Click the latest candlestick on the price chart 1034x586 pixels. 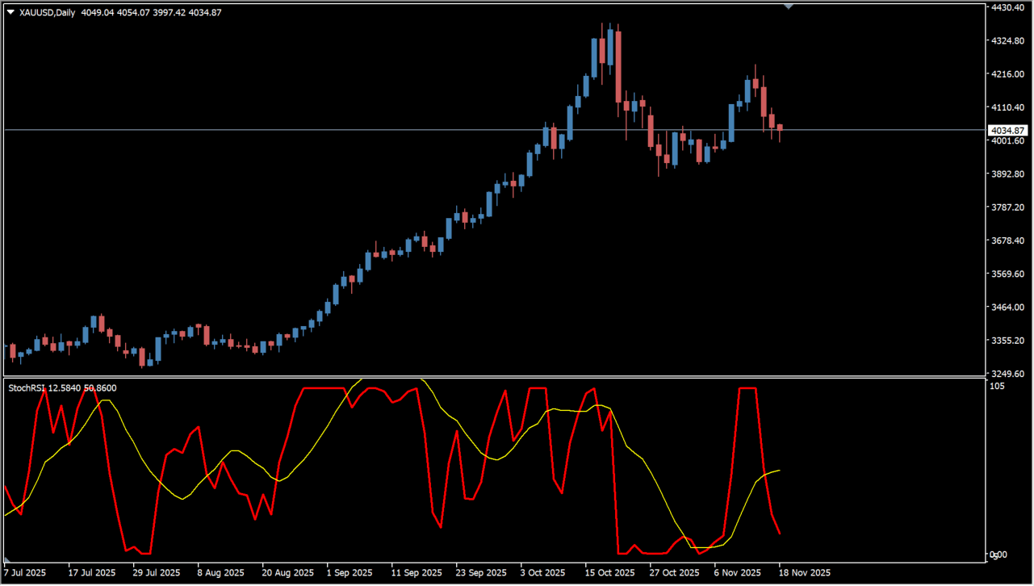[780, 129]
